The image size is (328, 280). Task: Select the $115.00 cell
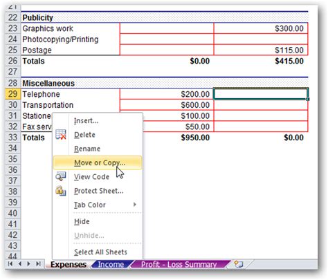point(261,50)
